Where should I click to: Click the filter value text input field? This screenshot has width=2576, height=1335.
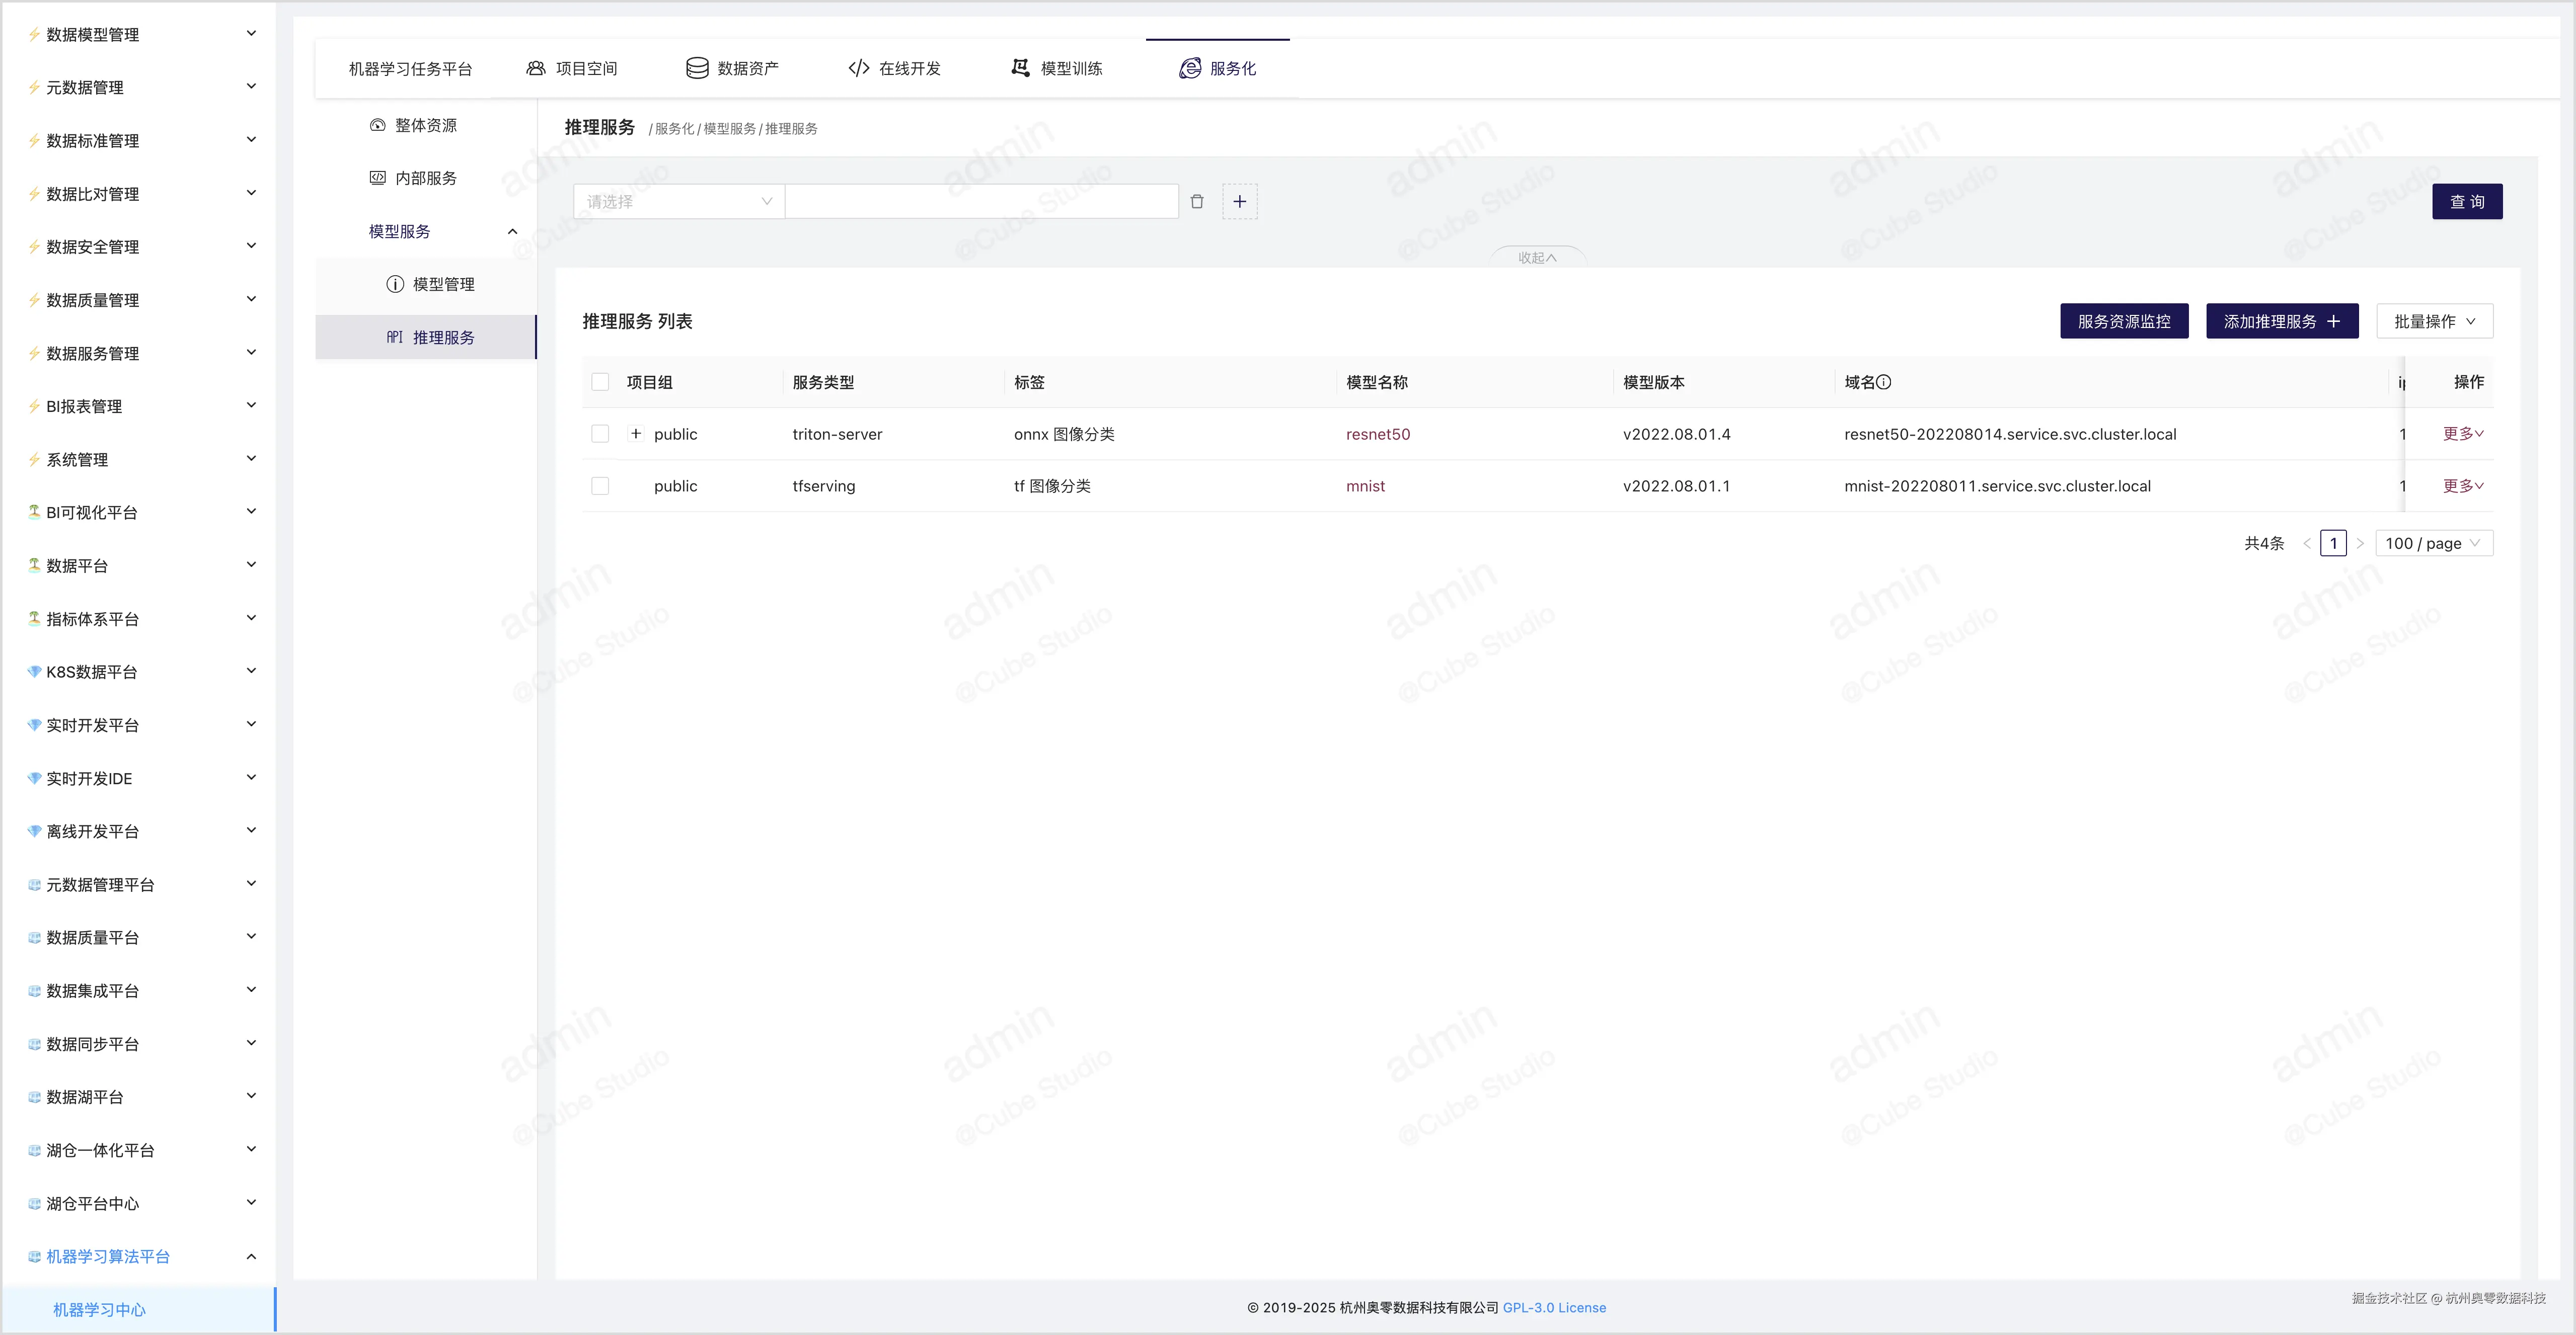(x=980, y=202)
